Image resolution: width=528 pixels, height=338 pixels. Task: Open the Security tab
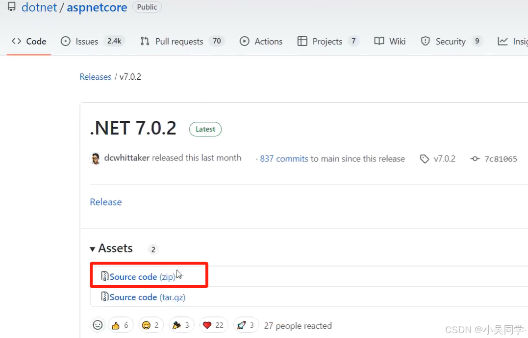[x=451, y=41]
